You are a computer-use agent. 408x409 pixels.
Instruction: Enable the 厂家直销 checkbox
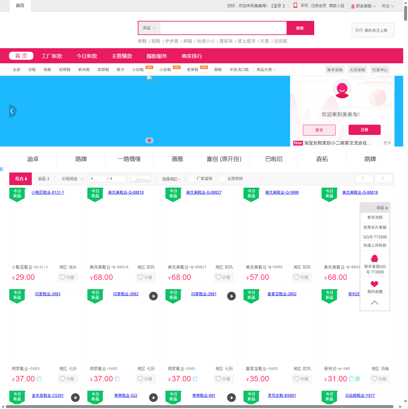[x=191, y=179]
